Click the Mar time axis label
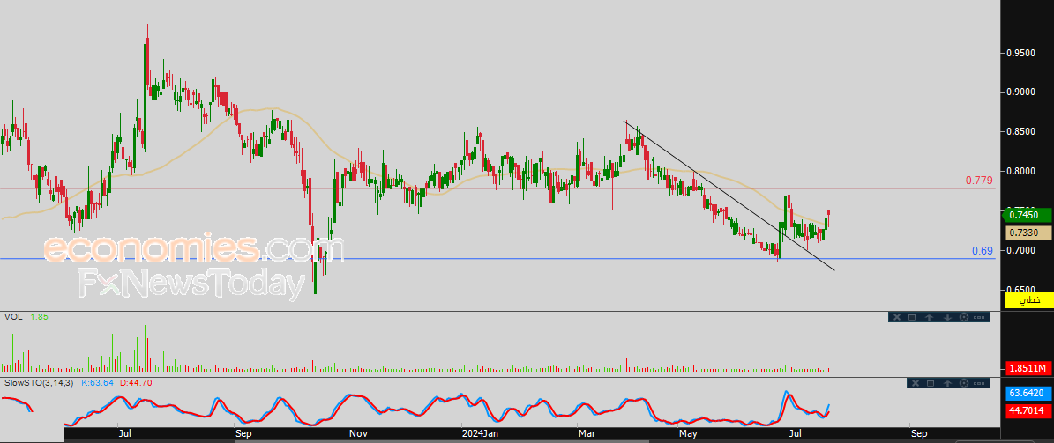The width and height of the screenshot is (1054, 443). pos(587,434)
